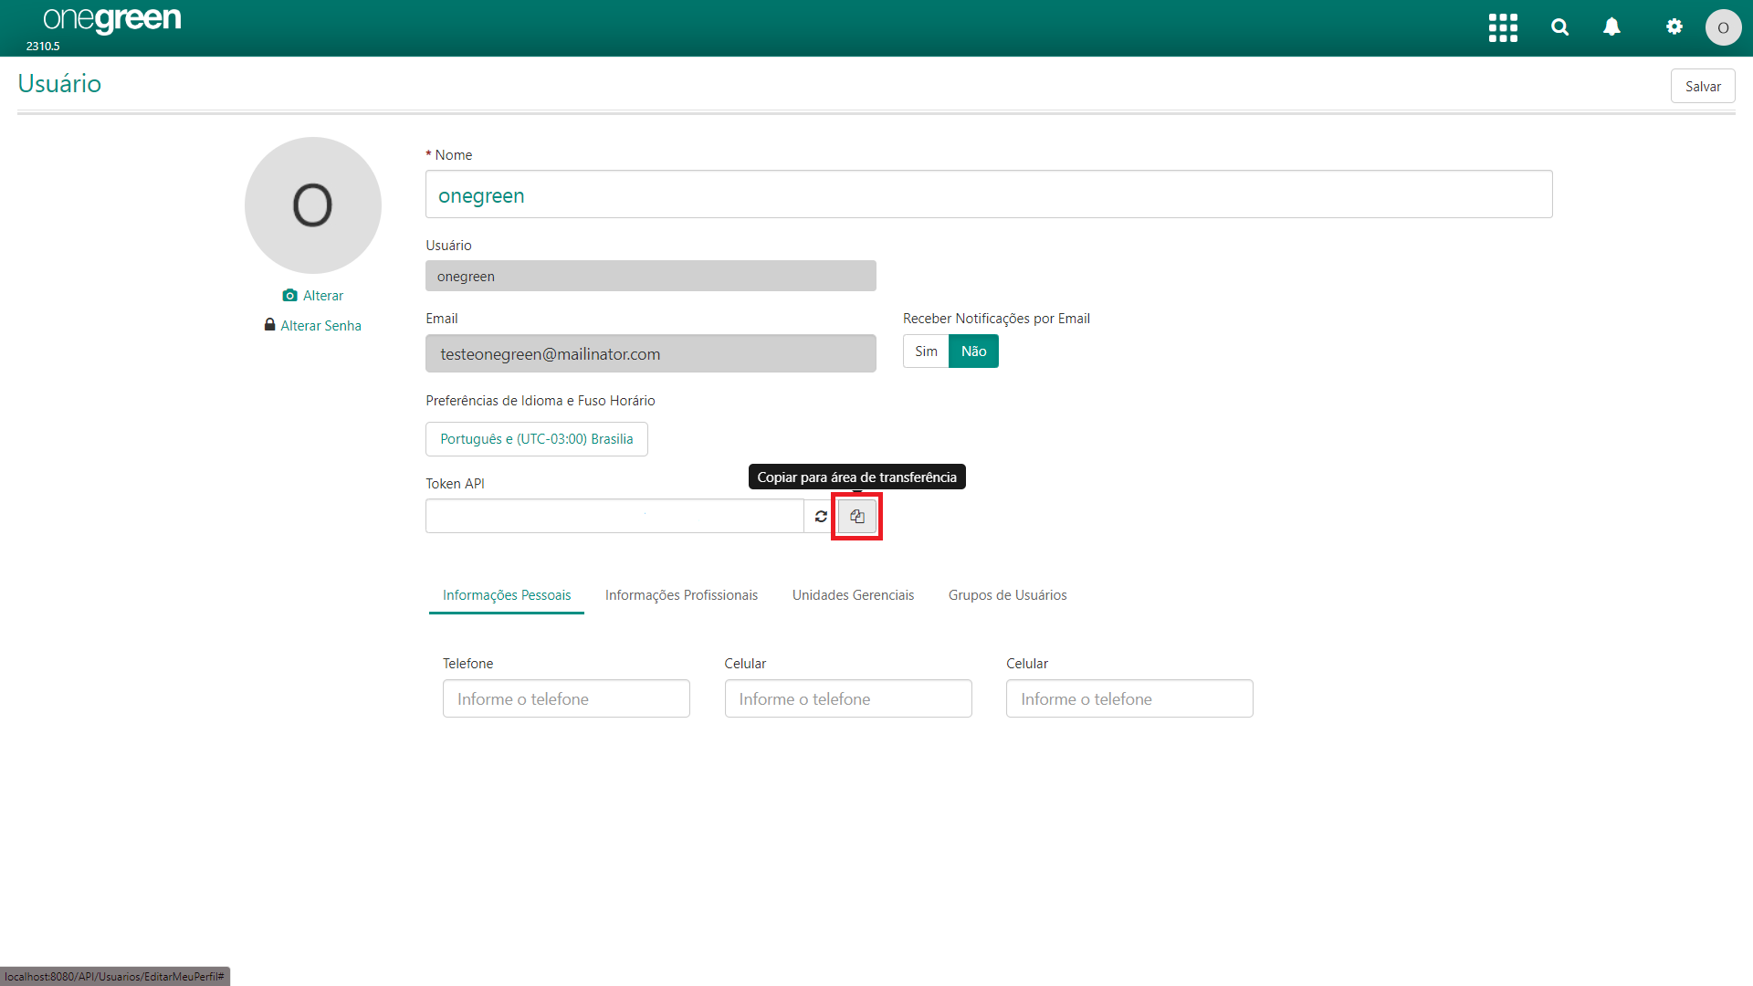Image resolution: width=1753 pixels, height=986 pixels.
Task: Switch to Grupos de Usuários tab
Action: 1007,595
